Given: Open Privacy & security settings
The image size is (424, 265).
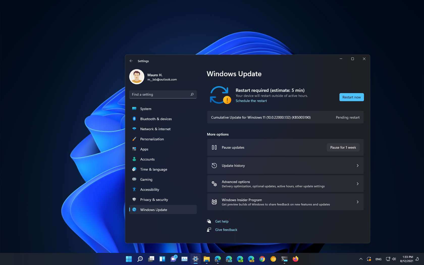Looking at the screenshot, I should coord(154,200).
